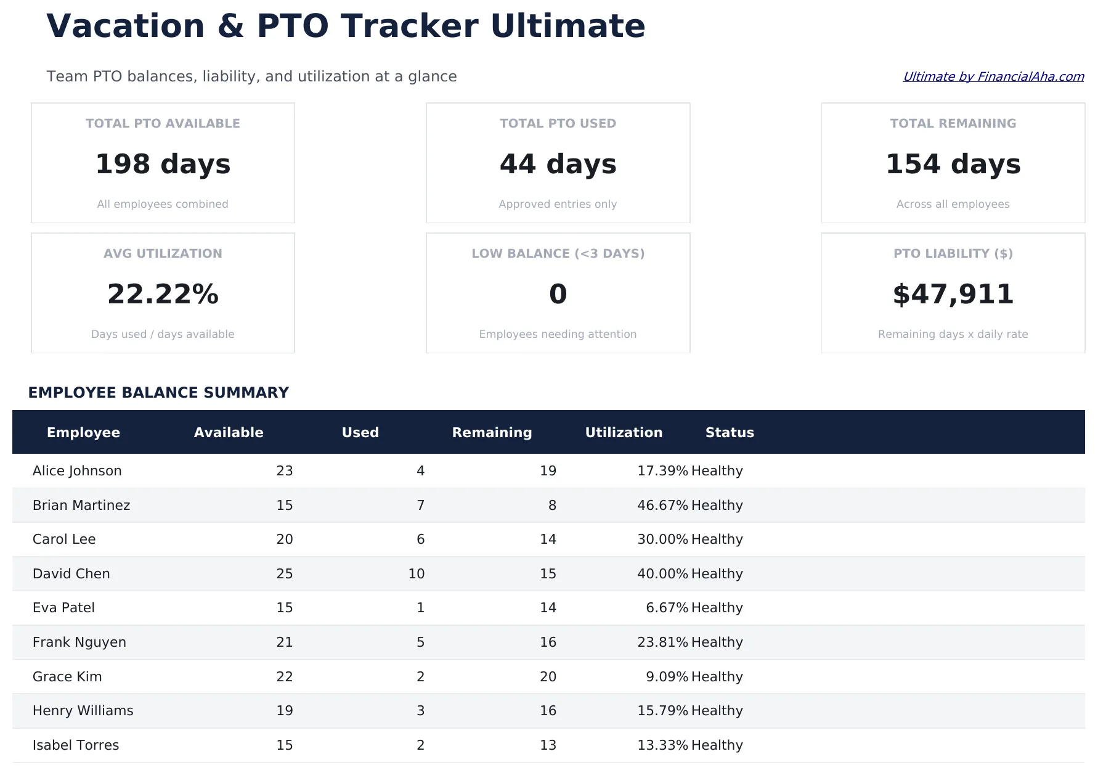Screen dimensions: 1098x775
Task: Click the Total PTO Used summary card
Action: [558, 163]
